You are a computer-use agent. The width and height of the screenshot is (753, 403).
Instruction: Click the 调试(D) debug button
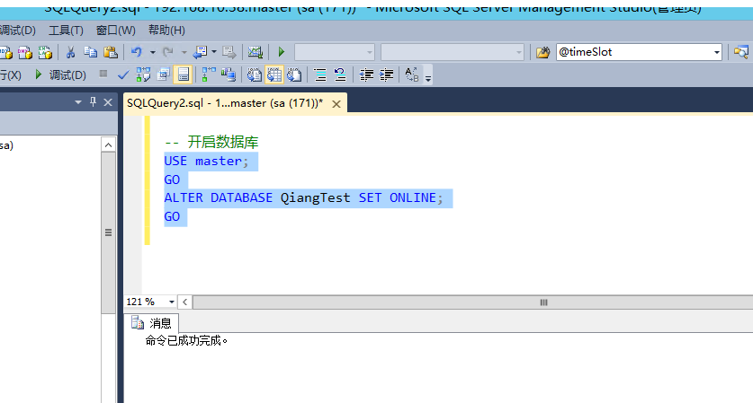pyautogui.click(x=60, y=74)
